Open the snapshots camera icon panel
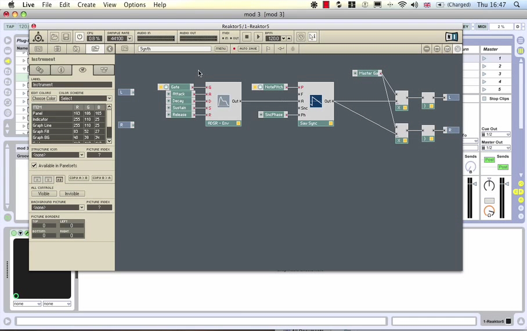 click(57, 49)
